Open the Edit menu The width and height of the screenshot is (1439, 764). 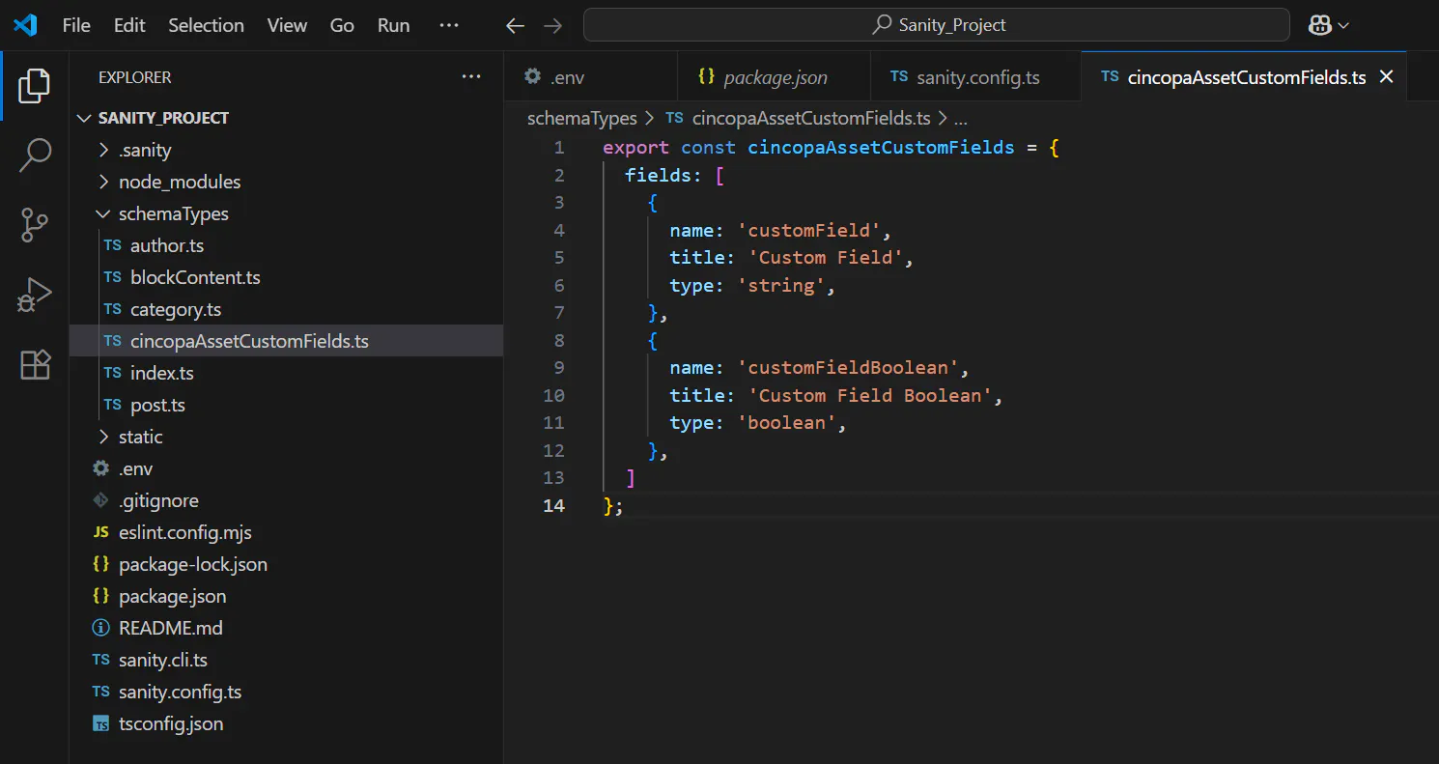click(x=129, y=26)
